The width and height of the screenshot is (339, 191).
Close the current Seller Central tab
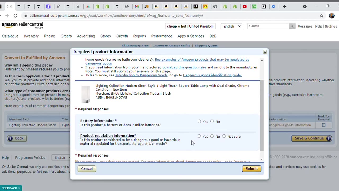tap(11, 6)
